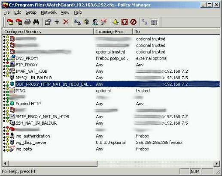
Task: Click the FTP_PROXY service icon
Action: click(12, 64)
